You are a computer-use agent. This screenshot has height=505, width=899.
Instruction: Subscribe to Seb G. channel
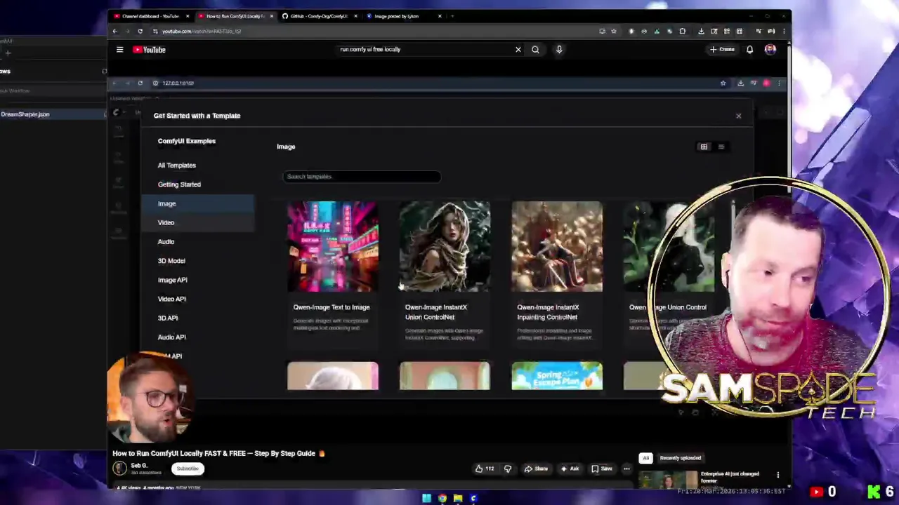[x=188, y=469]
